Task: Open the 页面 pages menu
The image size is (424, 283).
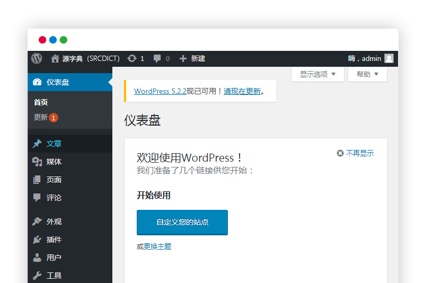Action: [x=70, y=180]
